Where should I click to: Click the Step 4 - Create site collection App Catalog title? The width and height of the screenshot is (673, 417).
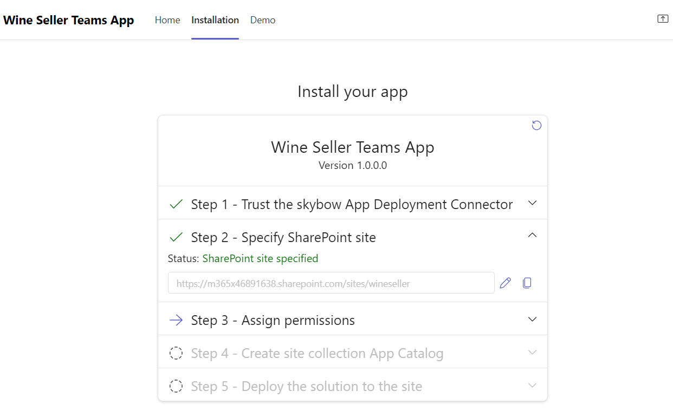pyautogui.click(x=317, y=353)
